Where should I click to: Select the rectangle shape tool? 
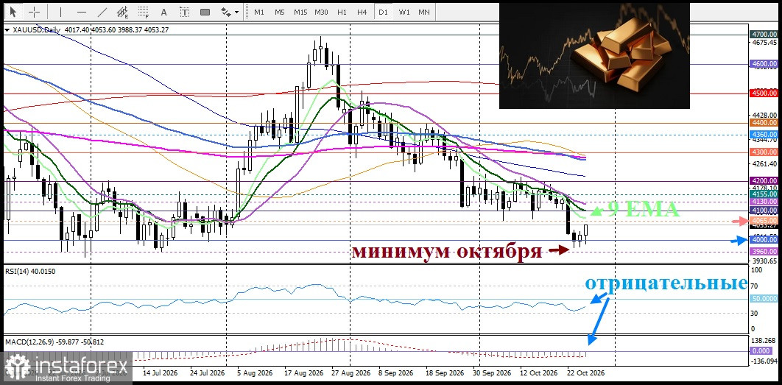pyautogui.click(x=205, y=12)
